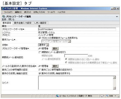Screen dimensions: 121x99
Task: Click the インシデント管理 process value text
Action: tap(46, 35)
